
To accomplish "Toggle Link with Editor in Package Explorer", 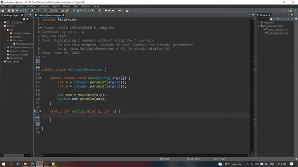I will pos(27,19).
